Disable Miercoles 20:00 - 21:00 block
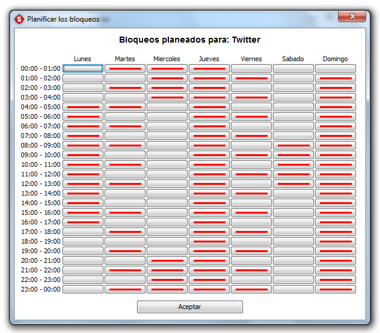Image resolution: width=380 pixels, height=333 pixels. click(x=167, y=260)
